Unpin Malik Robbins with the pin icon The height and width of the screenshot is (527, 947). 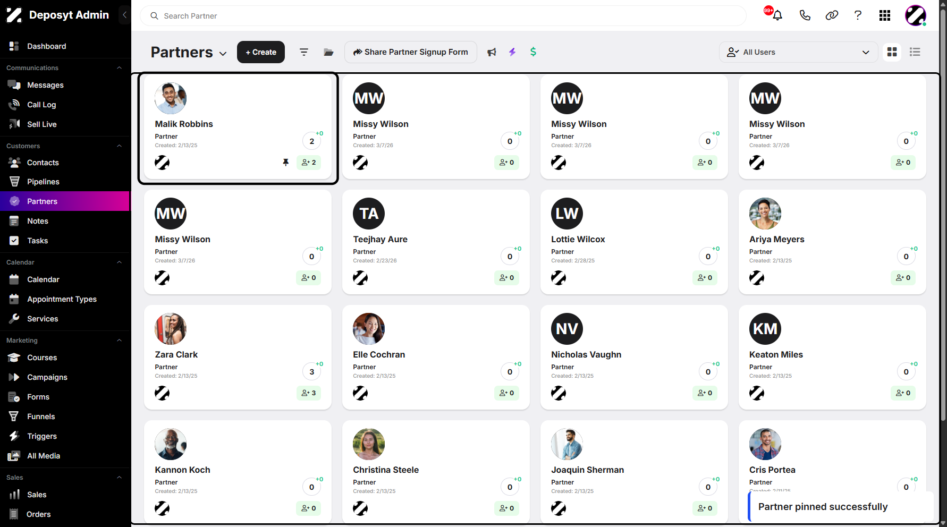tap(286, 163)
